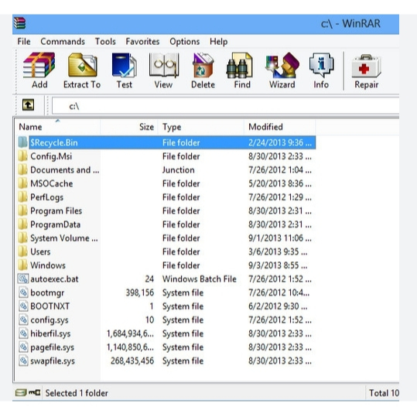Click the Info toolbar icon
Image resolution: width=417 pixels, height=417 pixels.
tap(321, 66)
